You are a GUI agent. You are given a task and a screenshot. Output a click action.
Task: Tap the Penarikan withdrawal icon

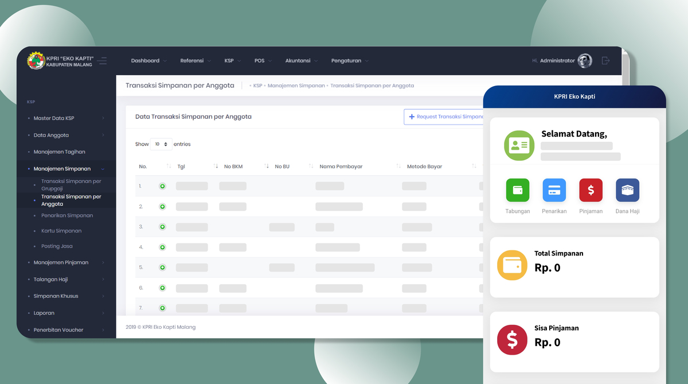554,191
